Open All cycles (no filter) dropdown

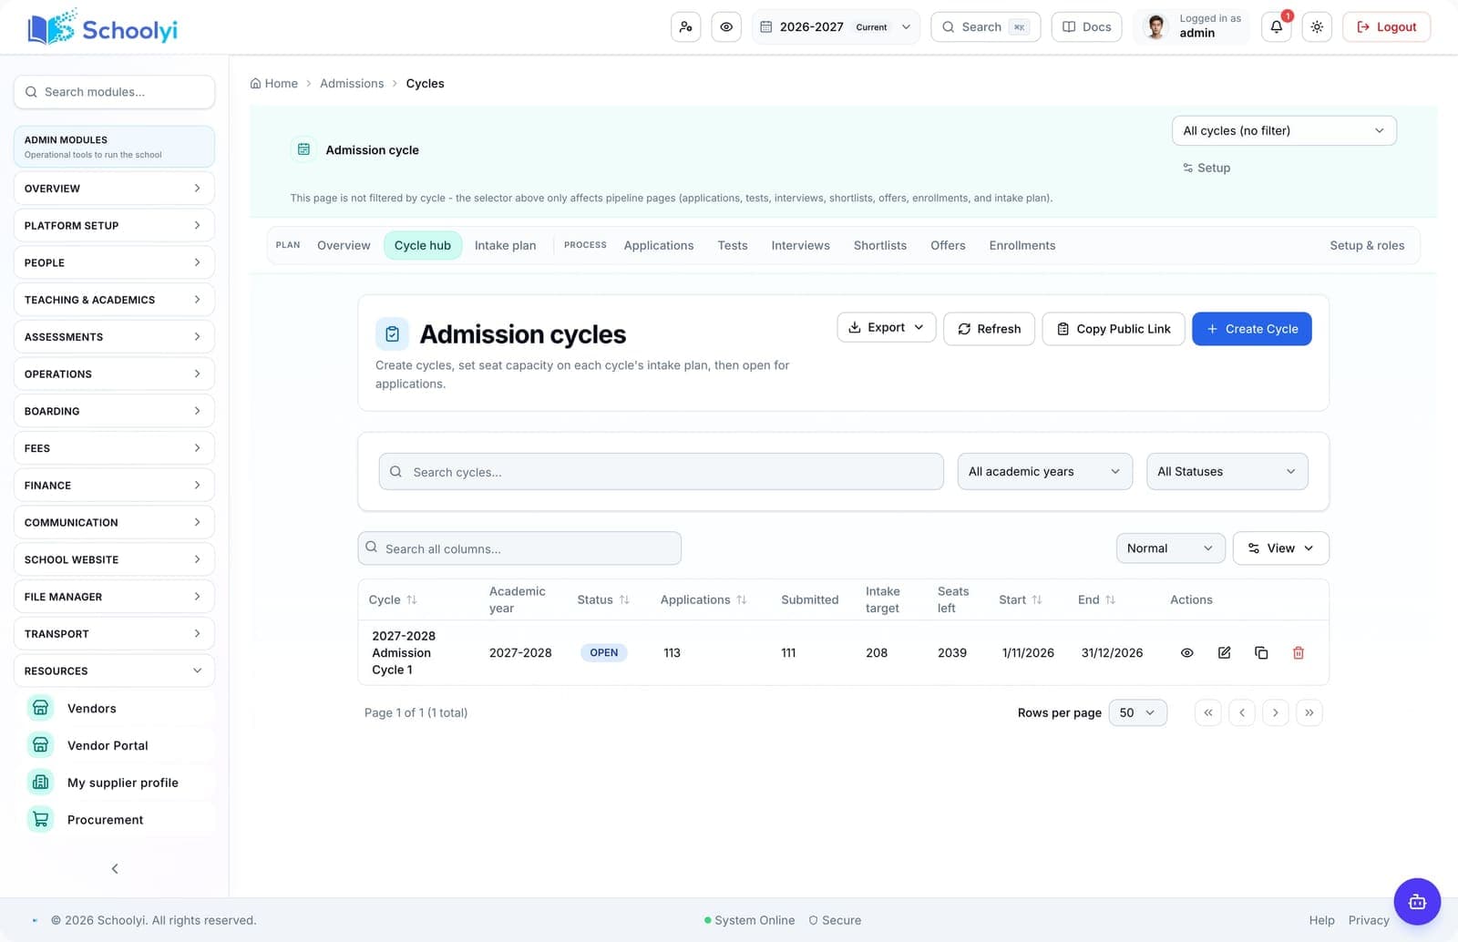pyautogui.click(x=1284, y=130)
